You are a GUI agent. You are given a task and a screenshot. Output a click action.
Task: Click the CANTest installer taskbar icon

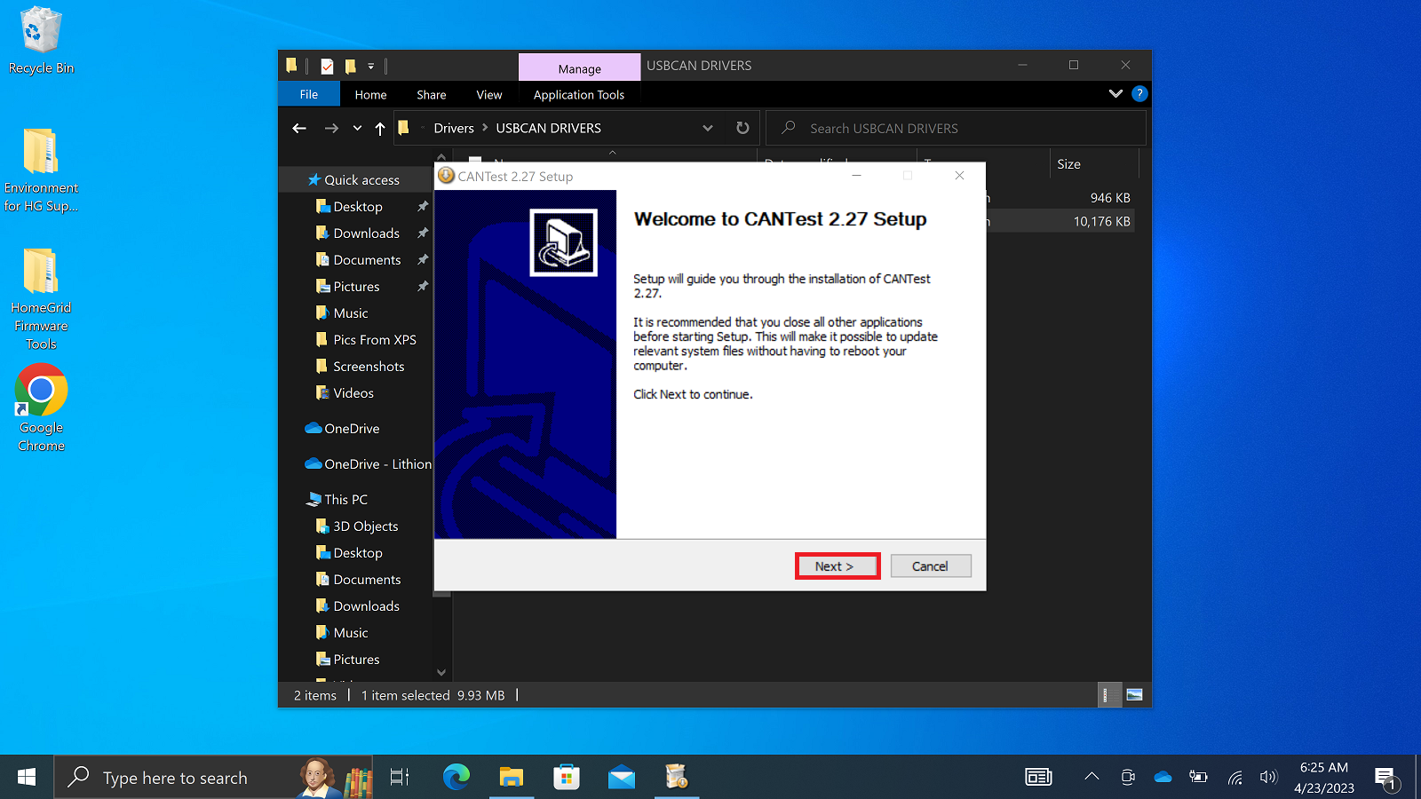coord(677,777)
